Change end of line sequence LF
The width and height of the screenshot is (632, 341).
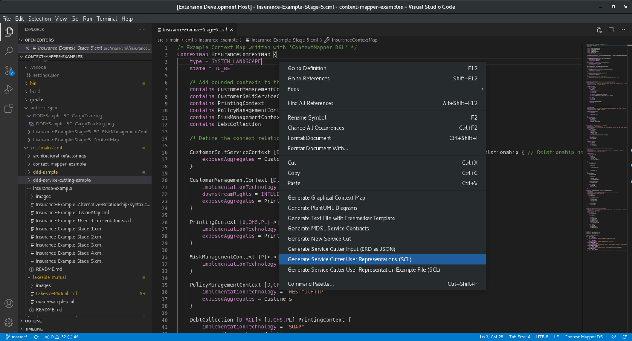[556, 337]
